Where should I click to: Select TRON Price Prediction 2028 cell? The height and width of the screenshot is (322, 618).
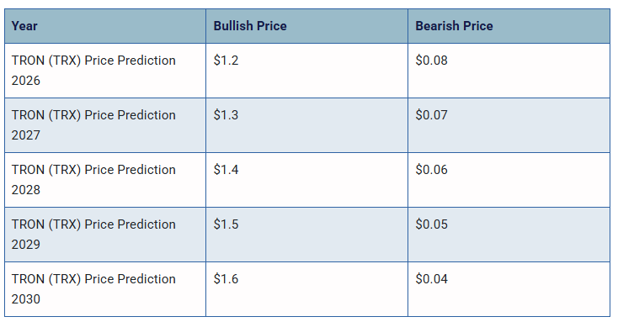pyautogui.click(x=105, y=180)
